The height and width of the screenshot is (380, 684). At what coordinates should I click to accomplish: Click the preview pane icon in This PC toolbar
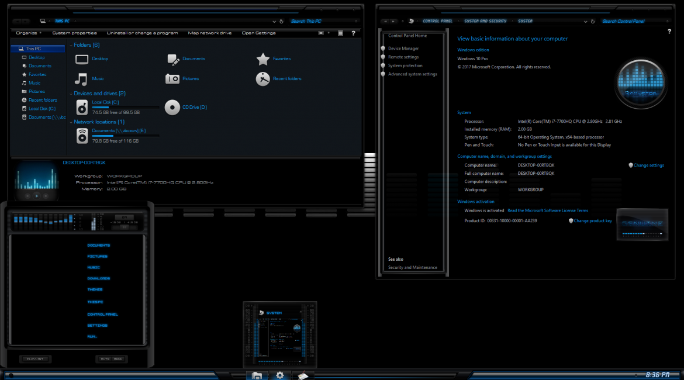(x=341, y=33)
